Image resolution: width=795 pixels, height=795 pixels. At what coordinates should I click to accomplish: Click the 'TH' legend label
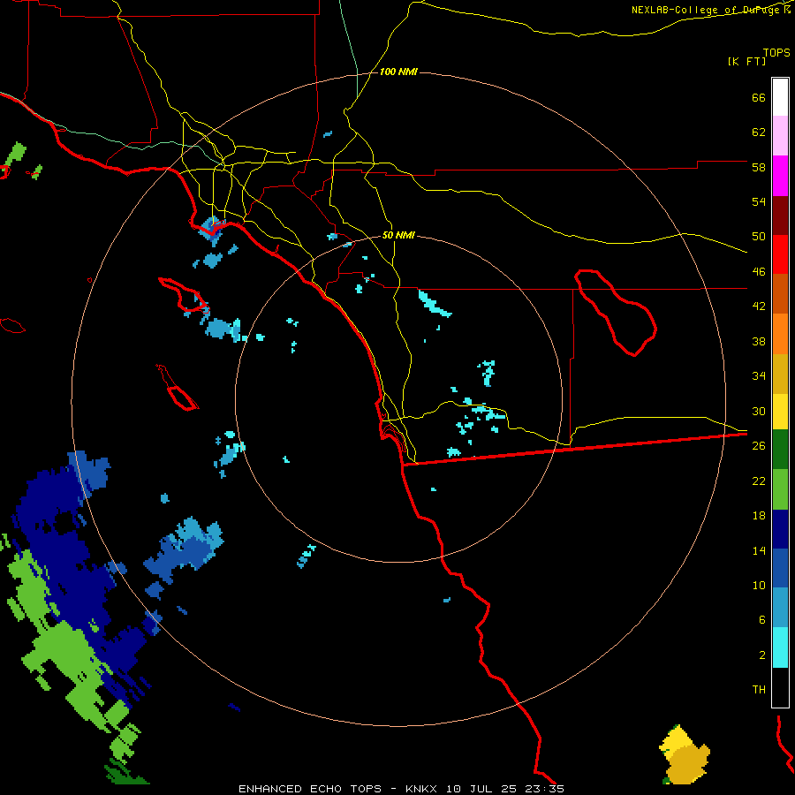[759, 689]
